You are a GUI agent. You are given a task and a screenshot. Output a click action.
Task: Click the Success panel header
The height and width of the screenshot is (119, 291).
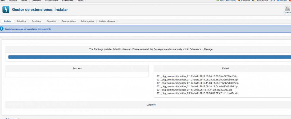[77, 69]
